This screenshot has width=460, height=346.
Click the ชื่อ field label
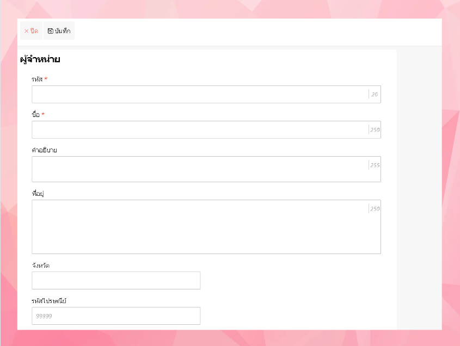click(36, 115)
